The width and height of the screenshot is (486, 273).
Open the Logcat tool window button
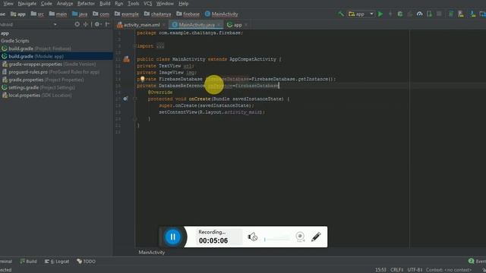(x=57, y=261)
